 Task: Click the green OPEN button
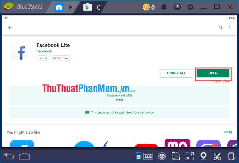(x=213, y=73)
